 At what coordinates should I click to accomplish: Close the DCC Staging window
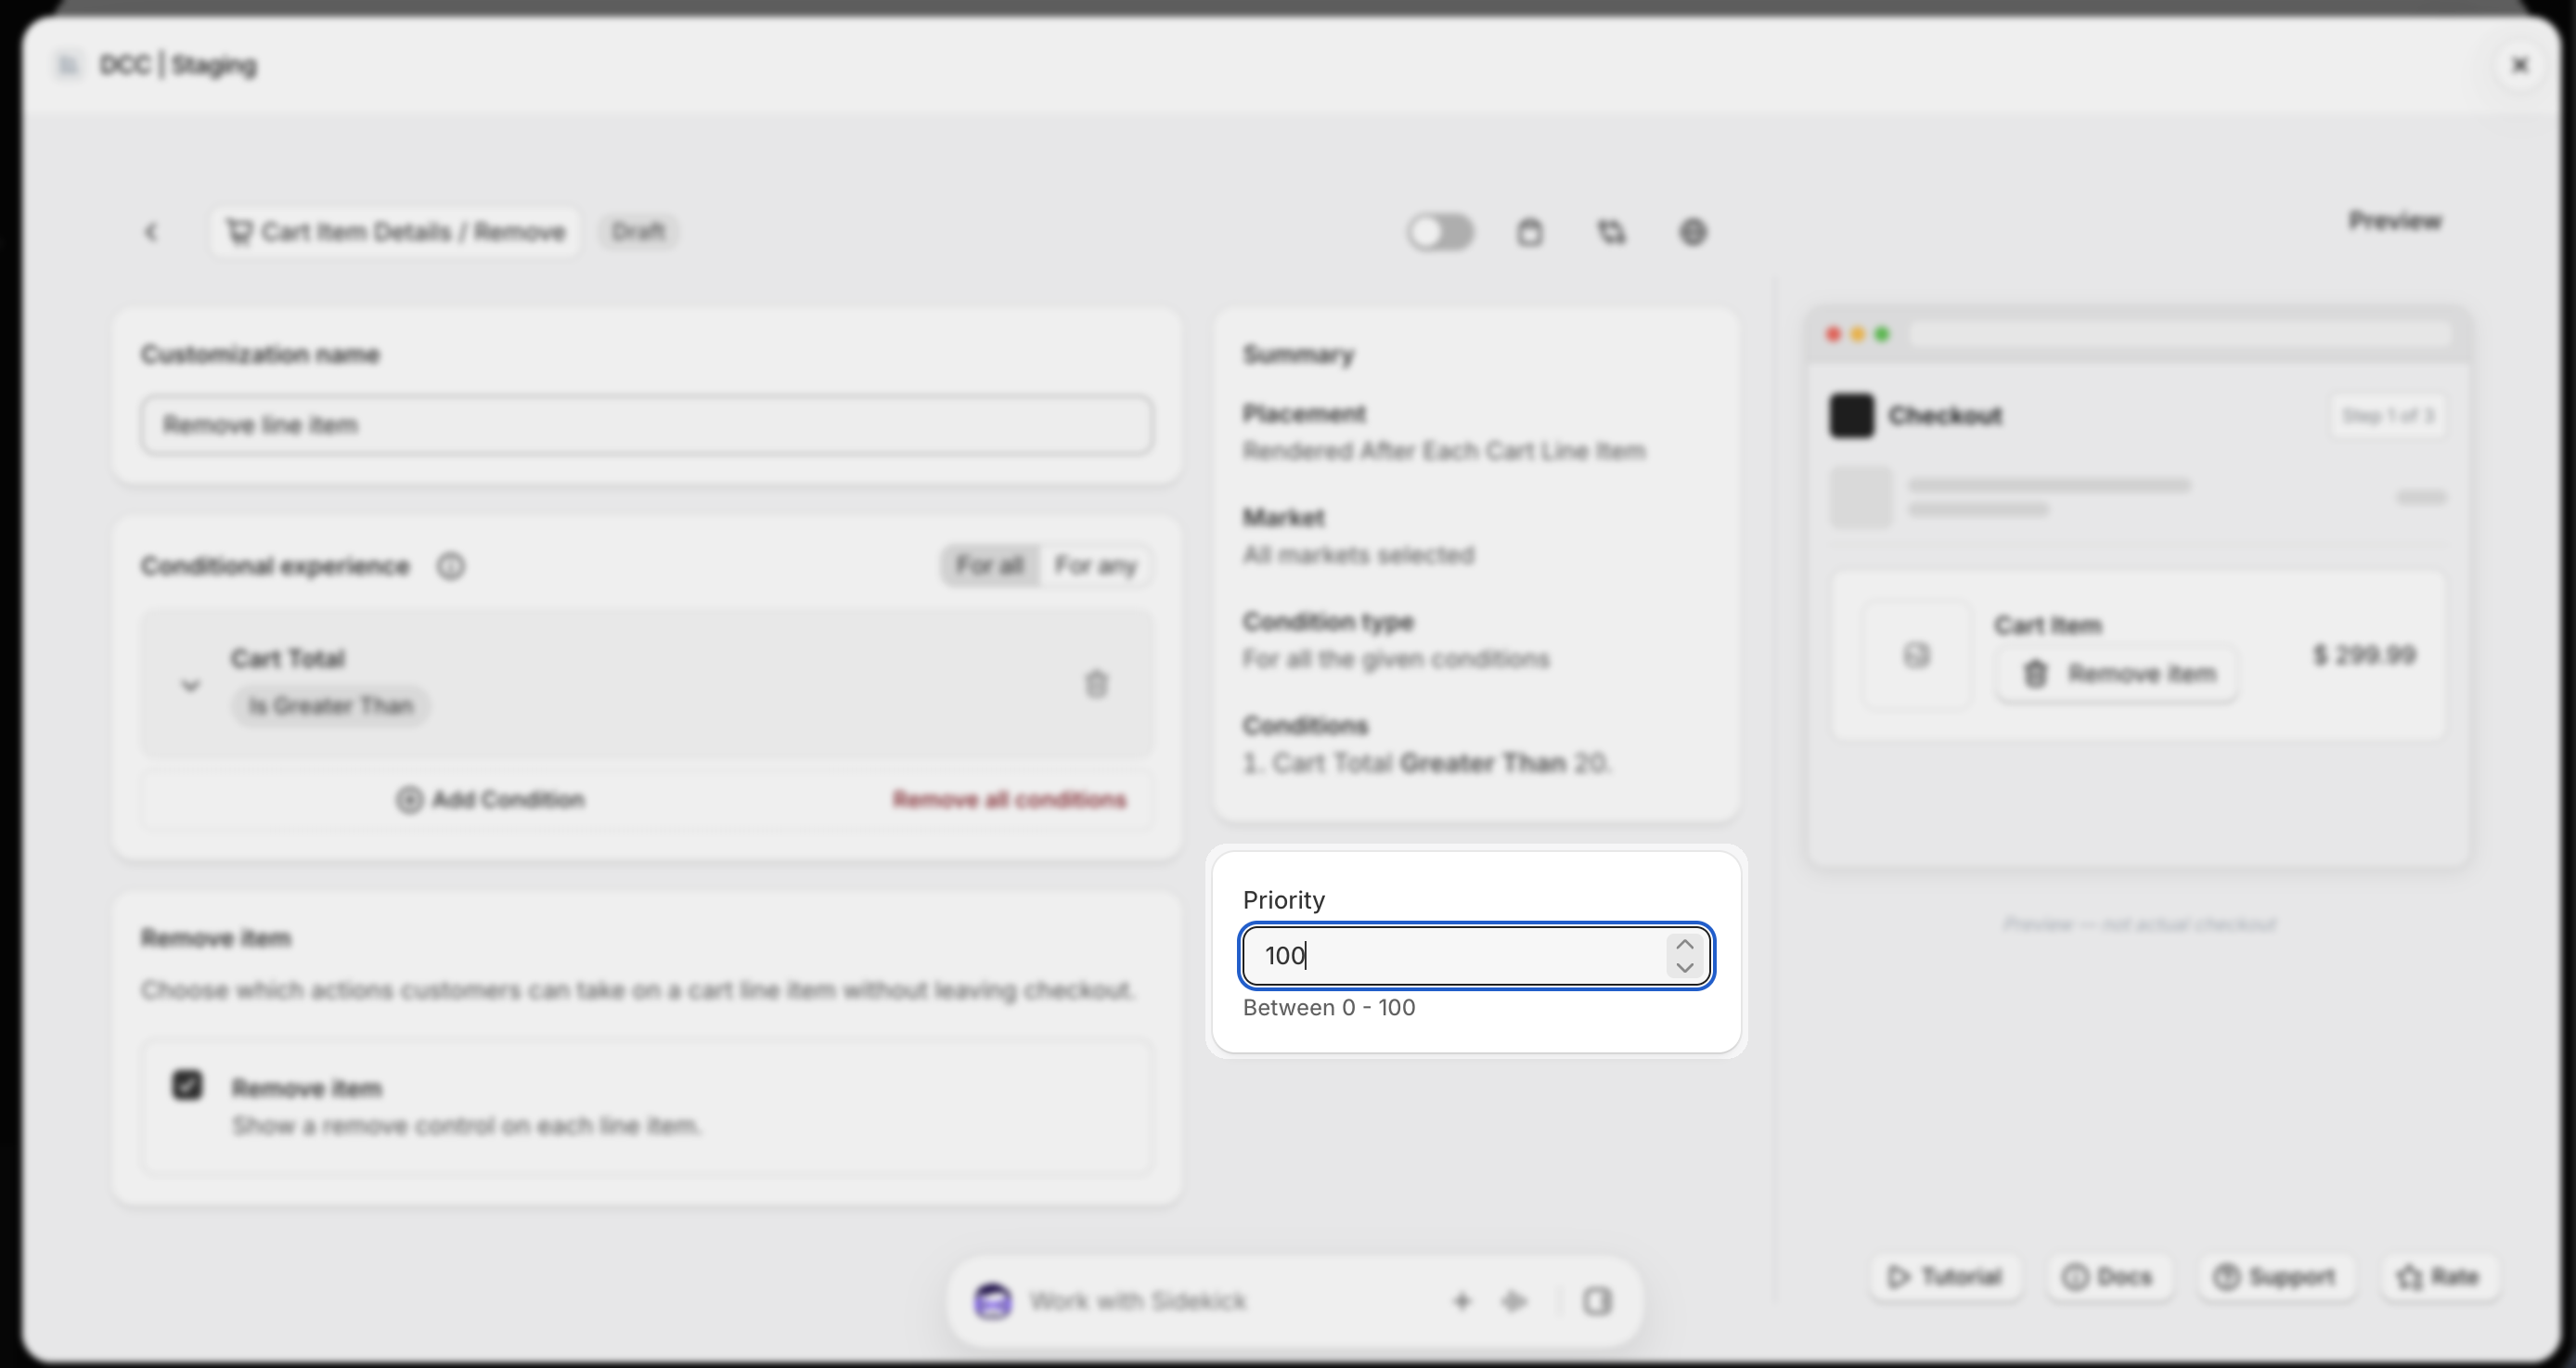(2520, 66)
